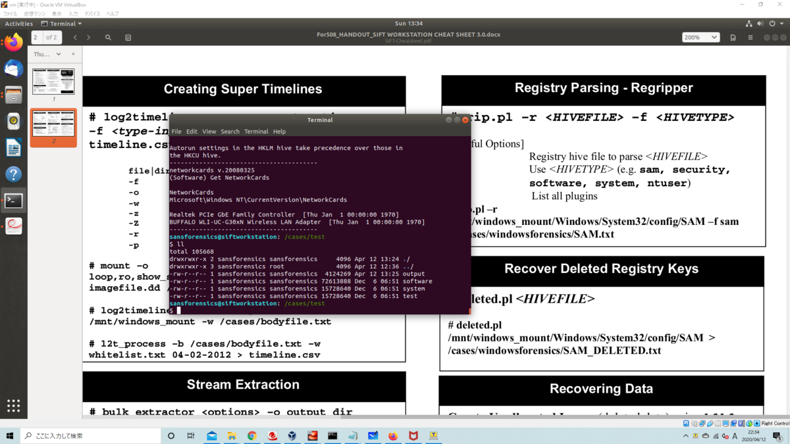Click the 'output' file name in terminal listing
Viewport: 790px width, 444px height.
pos(414,274)
